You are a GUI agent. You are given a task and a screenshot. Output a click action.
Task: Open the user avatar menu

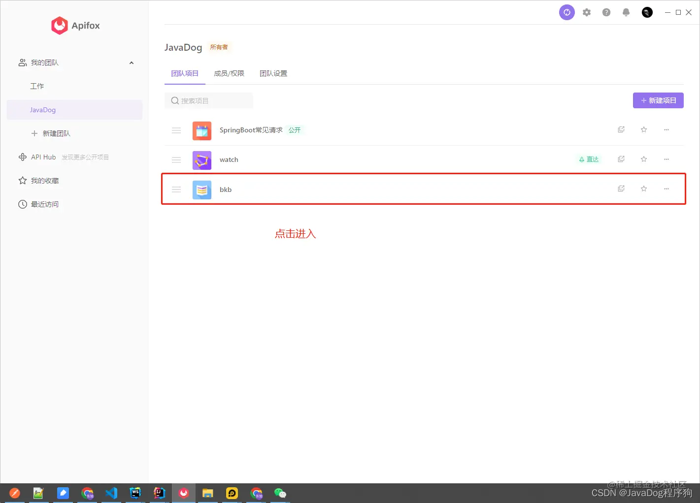point(647,12)
